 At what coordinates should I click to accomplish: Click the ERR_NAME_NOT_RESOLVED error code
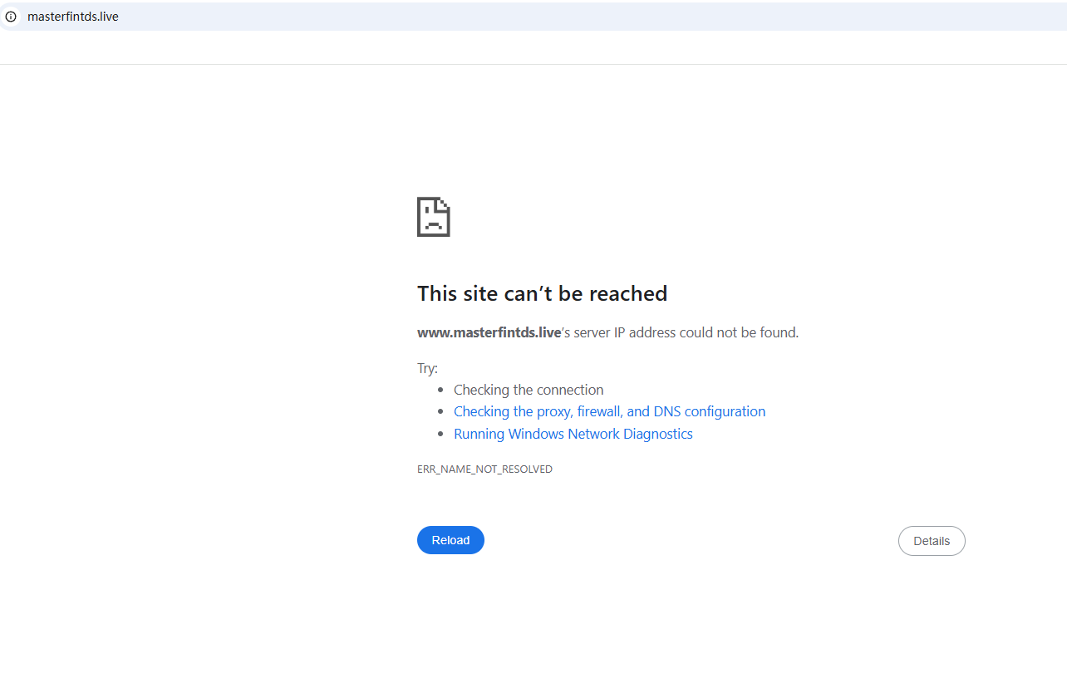(484, 469)
